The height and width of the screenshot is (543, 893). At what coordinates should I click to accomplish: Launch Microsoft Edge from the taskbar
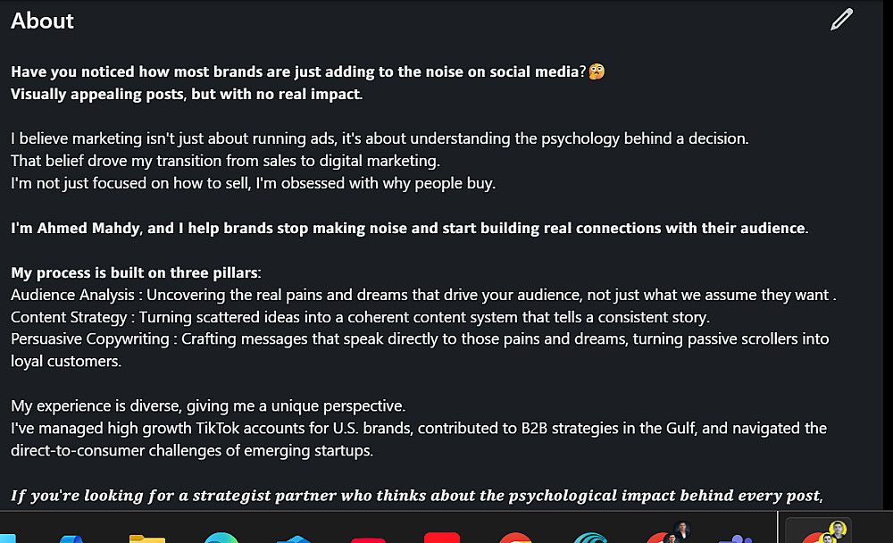pyautogui.click(x=221, y=538)
